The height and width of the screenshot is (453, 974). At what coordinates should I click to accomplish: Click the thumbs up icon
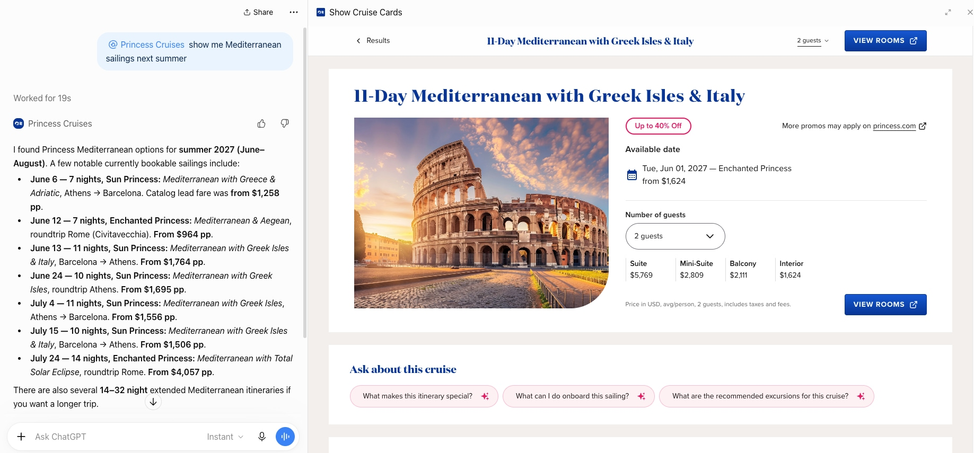point(261,123)
